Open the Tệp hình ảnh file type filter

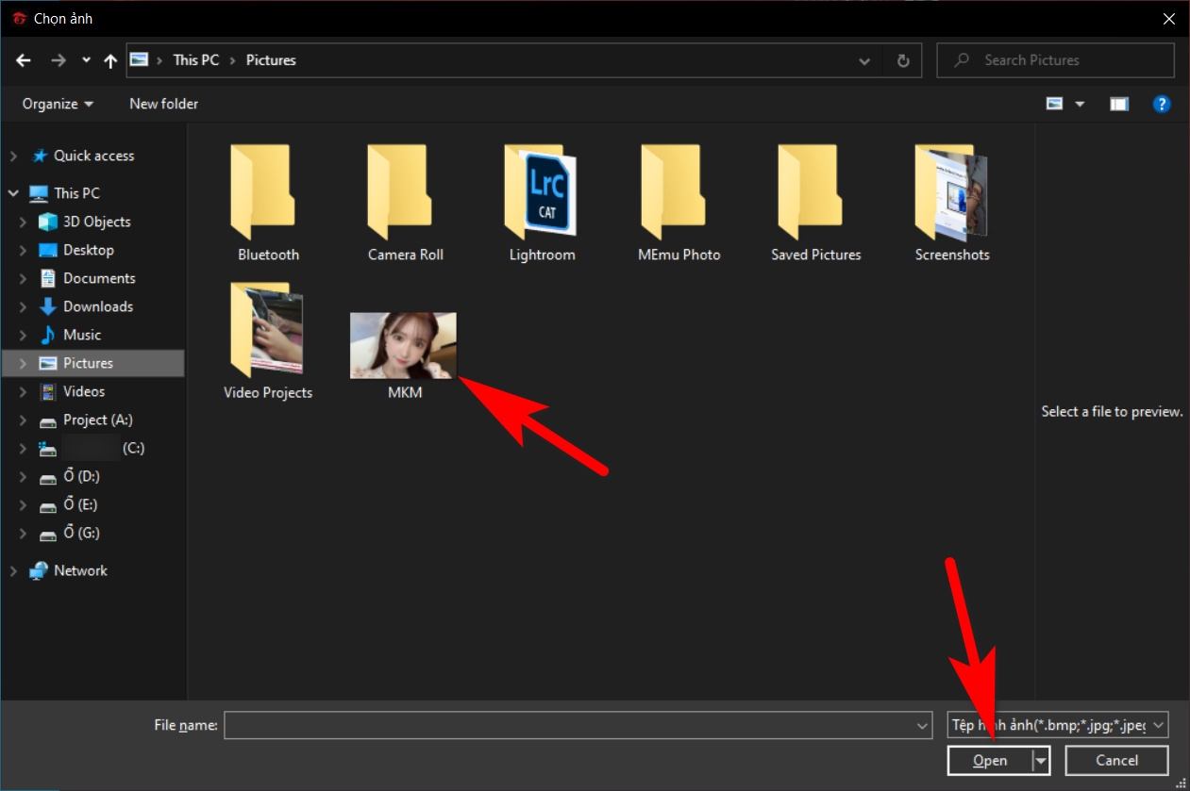click(x=1058, y=725)
